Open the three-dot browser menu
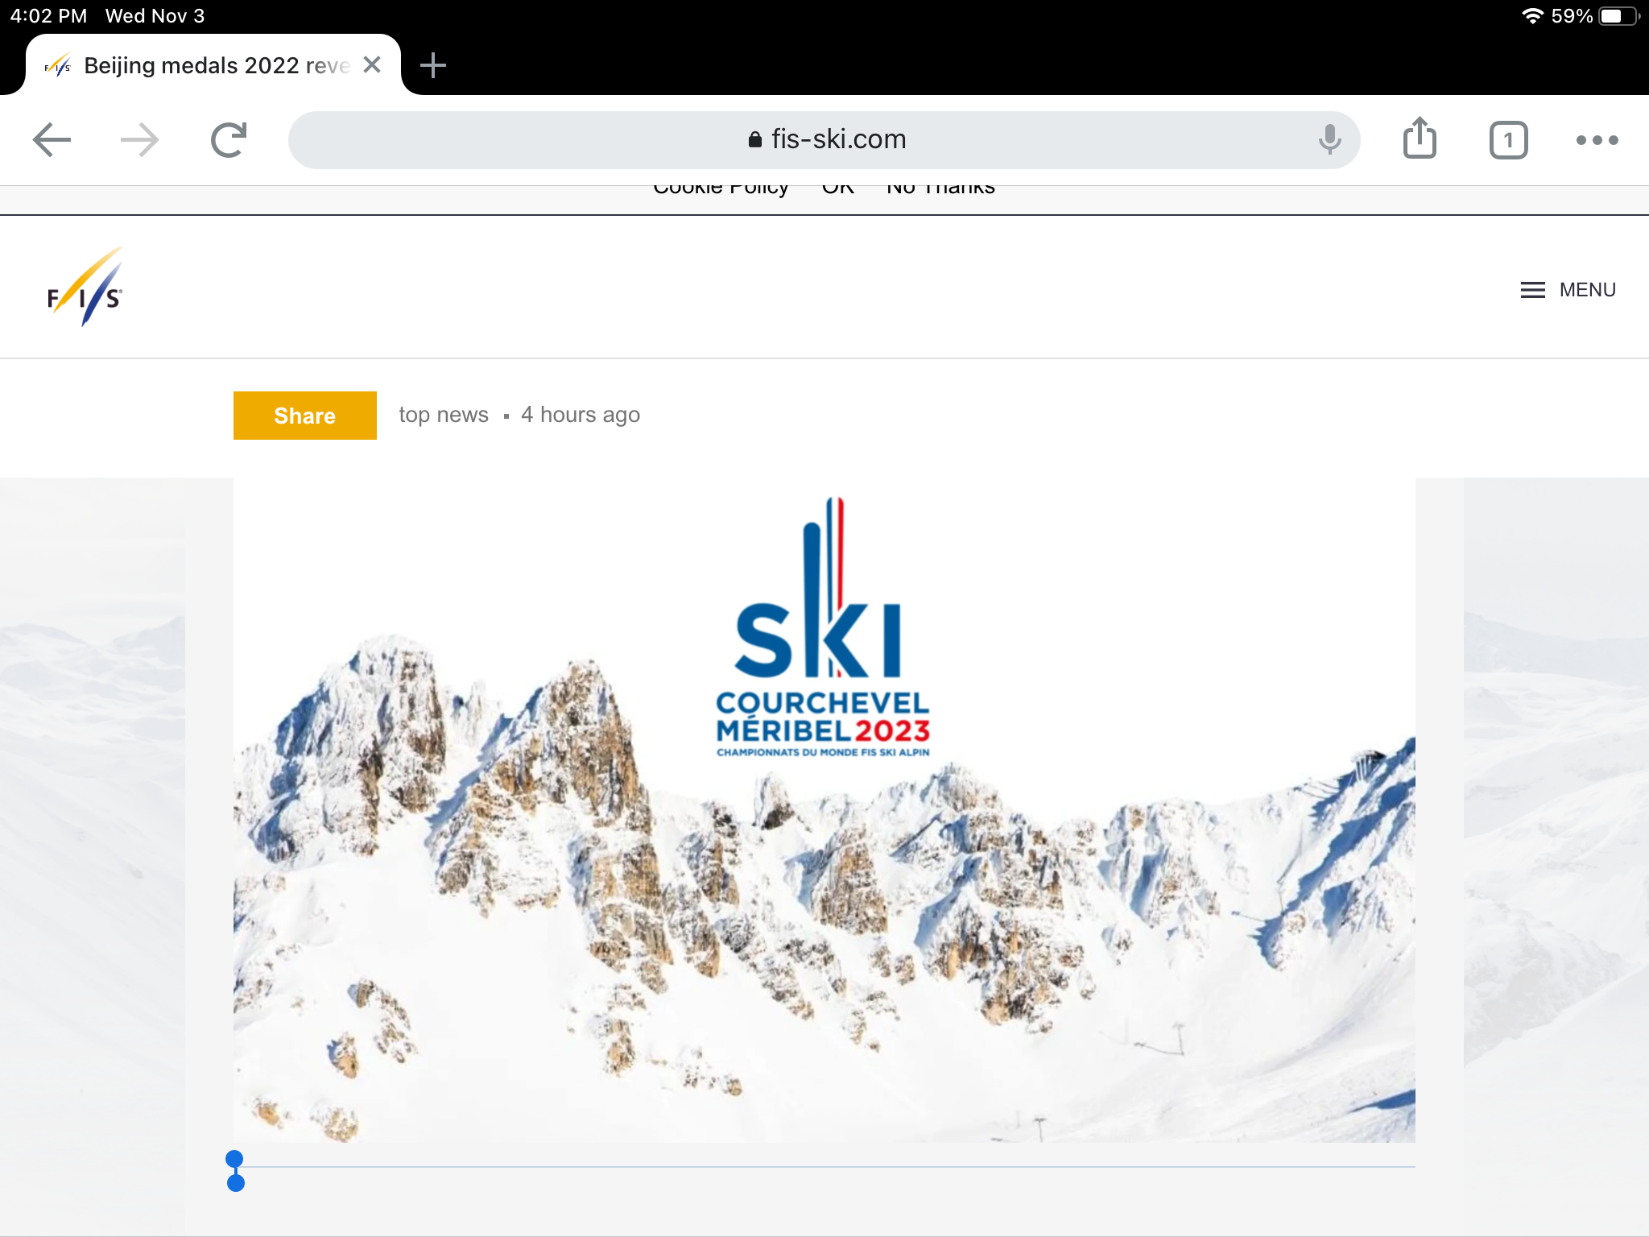 [x=1597, y=140]
